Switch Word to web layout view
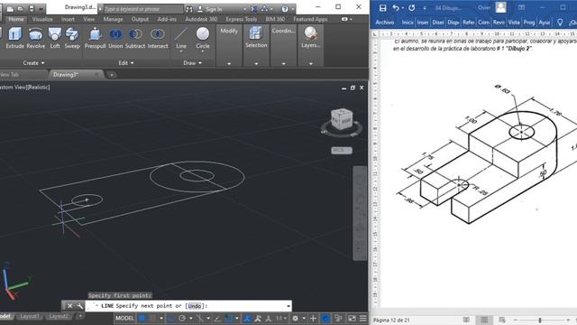This screenshot has width=577, height=325. pos(502,320)
